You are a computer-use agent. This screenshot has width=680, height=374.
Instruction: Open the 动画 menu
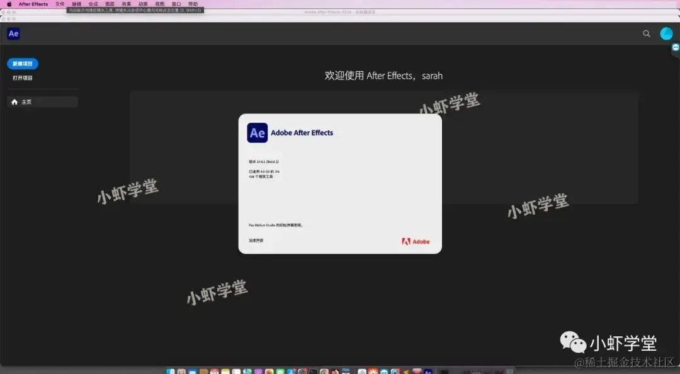[x=143, y=4]
